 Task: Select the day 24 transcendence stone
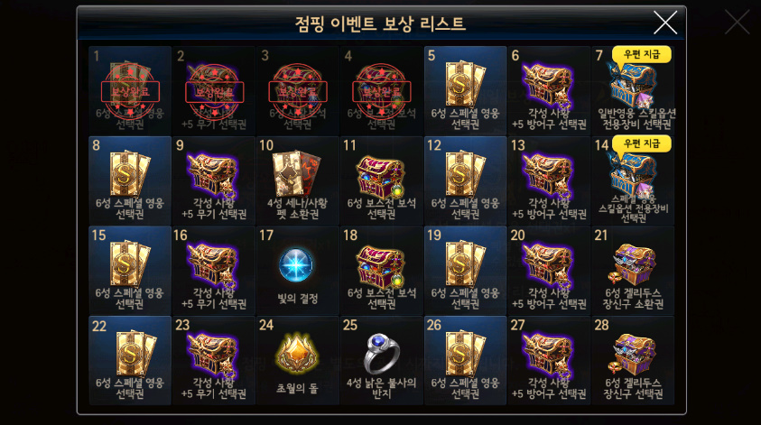[x=296, y=354]
